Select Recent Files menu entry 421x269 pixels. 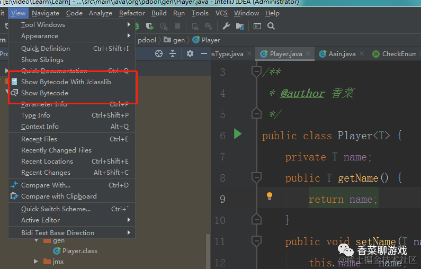pyautogui.click(x=71, y=139)
